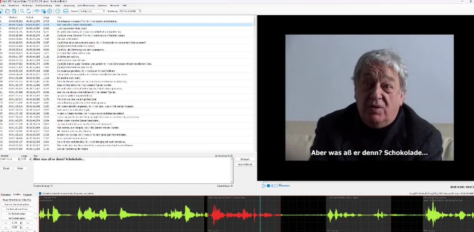Click the Spell check toolbar icon
The image size is (474, 232).
pyautogui.click(x=43, y=11)
